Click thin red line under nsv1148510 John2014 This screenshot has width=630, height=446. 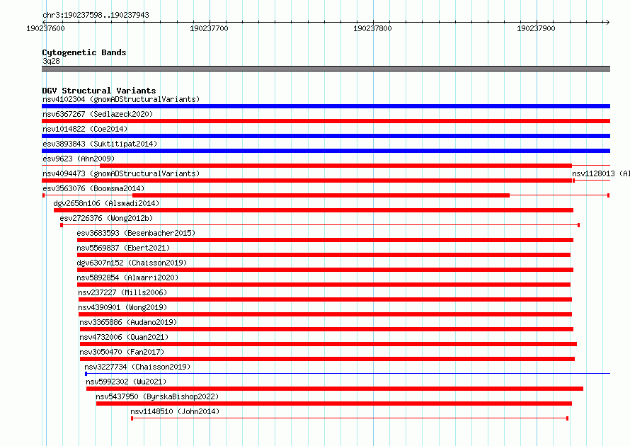350,418
